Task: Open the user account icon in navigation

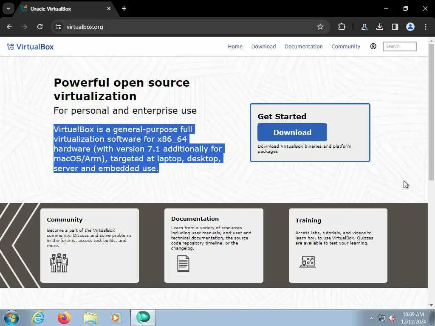Action: coord(373,46)
